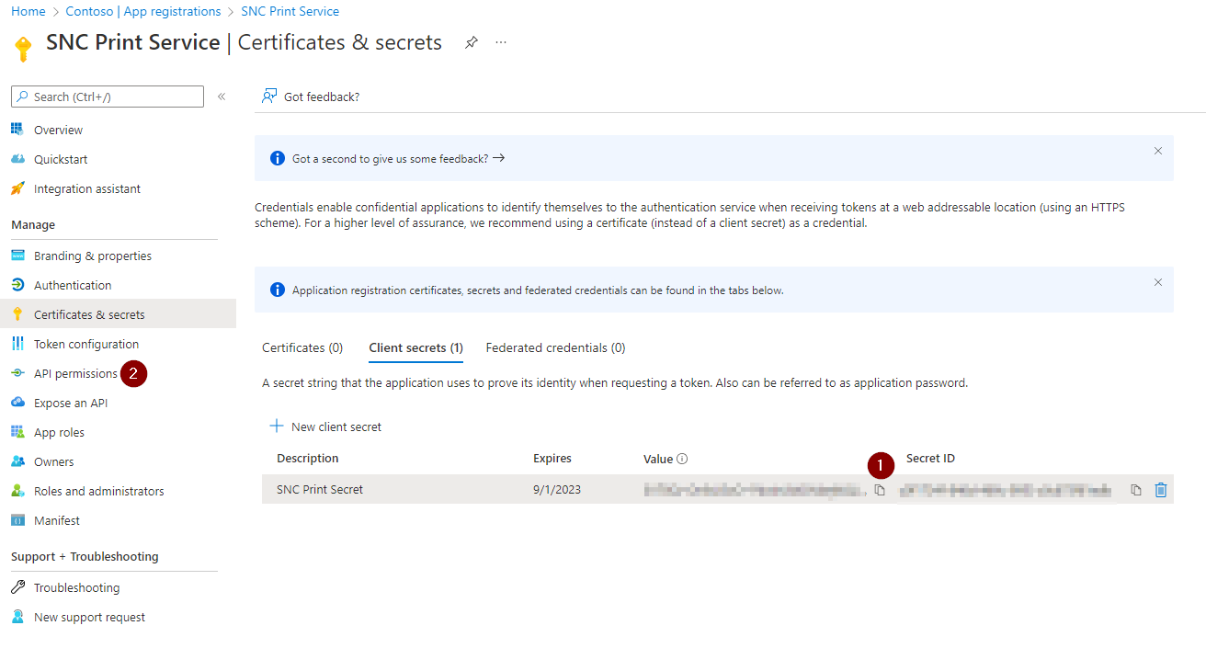Image resolution: width=1206 pixels, height=671 pixels.
Task: Open the Manifest page
Action: tap(57, 521)
